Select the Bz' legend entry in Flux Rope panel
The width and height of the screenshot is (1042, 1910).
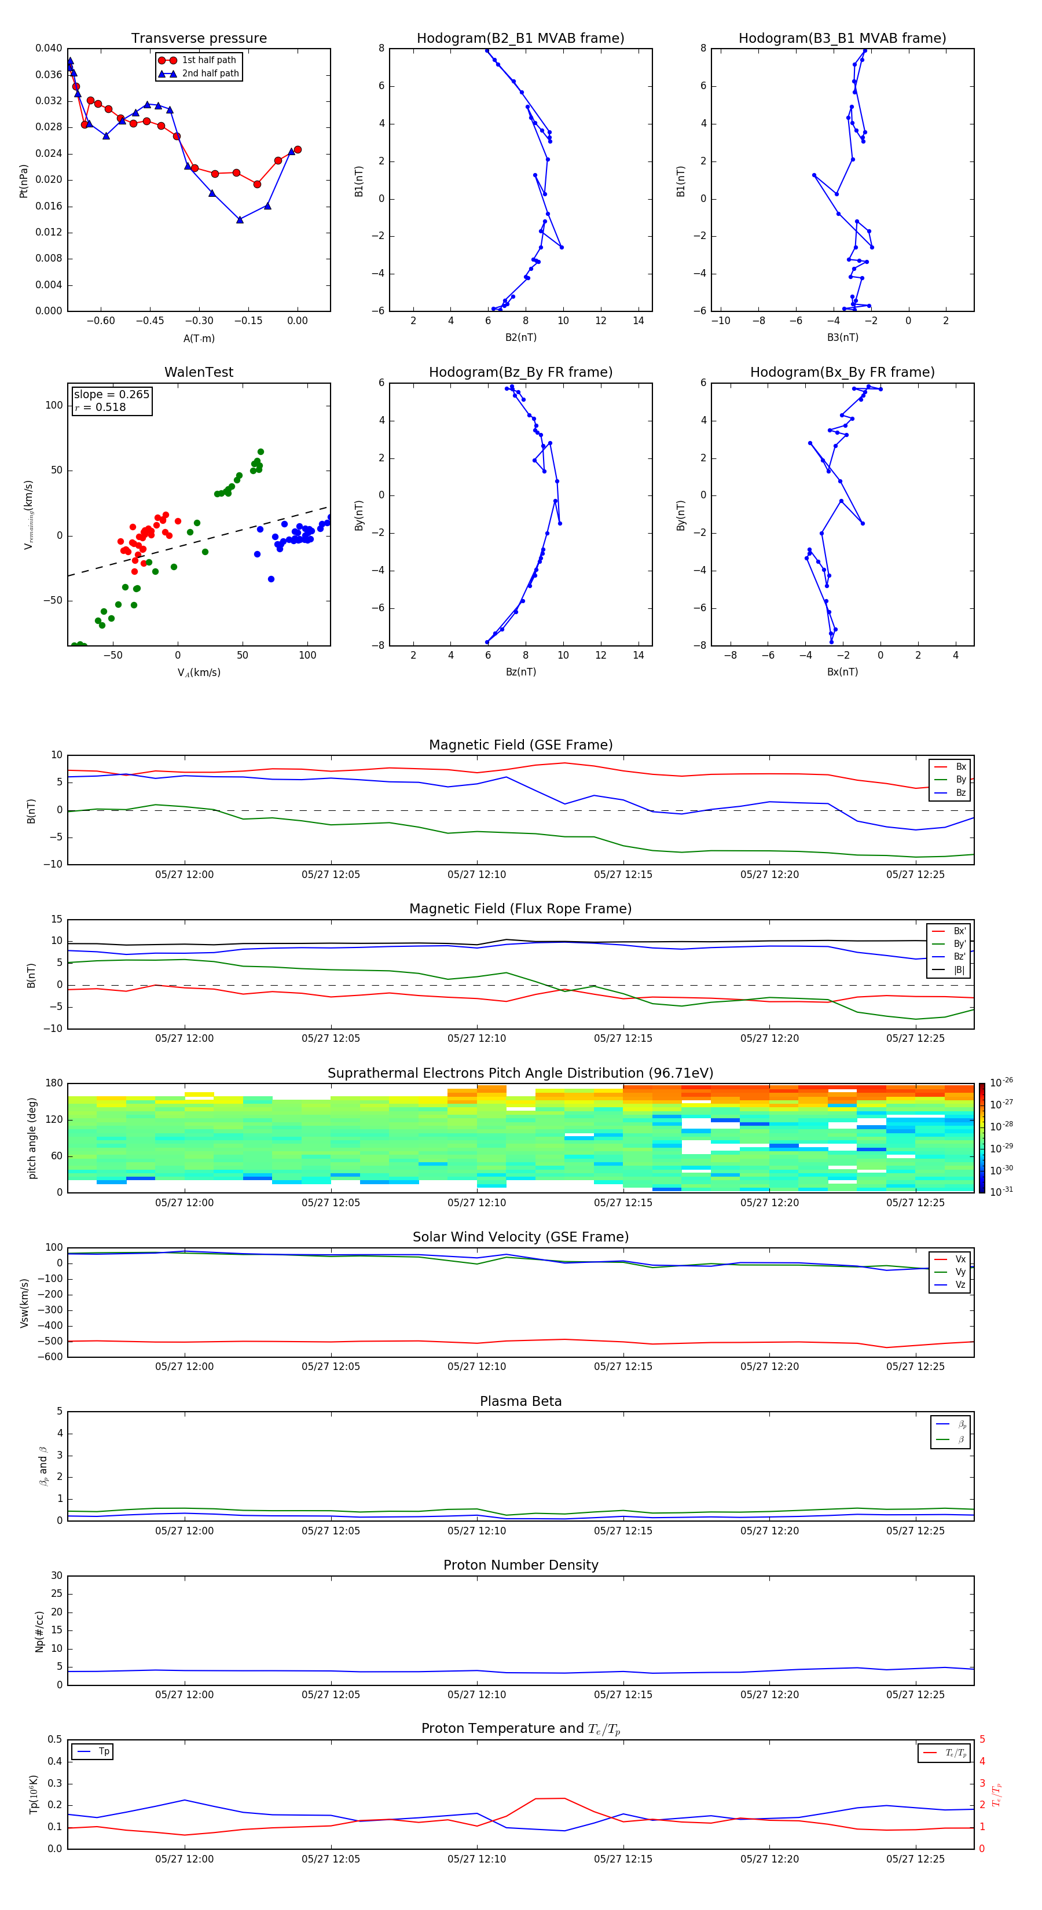pos(949,957)
